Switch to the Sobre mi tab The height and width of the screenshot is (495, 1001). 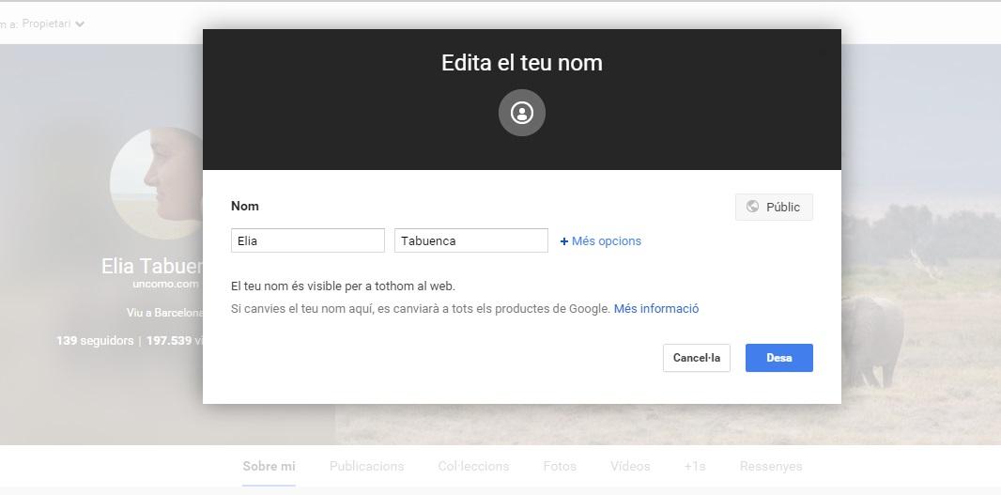[269, 466]
